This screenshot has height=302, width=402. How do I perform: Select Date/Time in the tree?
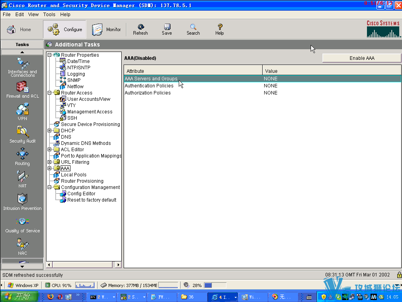(78, 61)
